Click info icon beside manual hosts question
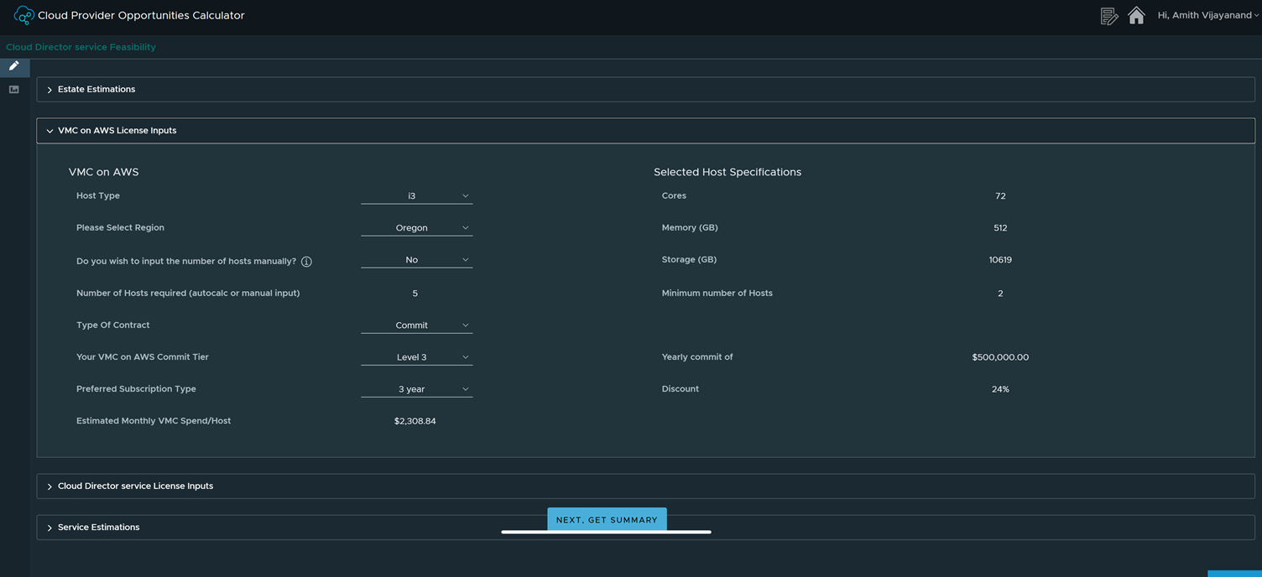This screenshot has width=1262, height=577. pos(306,262)
